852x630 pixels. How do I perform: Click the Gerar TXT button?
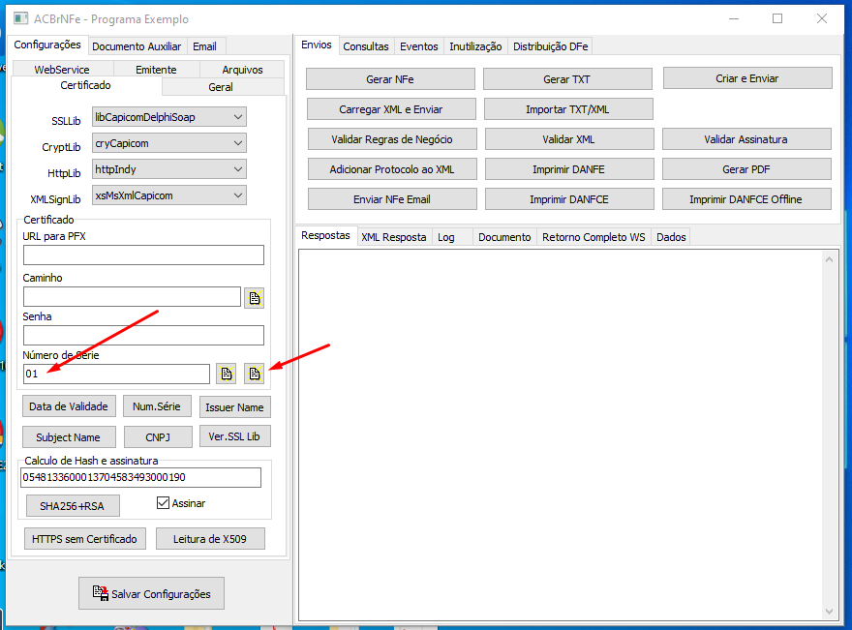[x=566, y=79]
